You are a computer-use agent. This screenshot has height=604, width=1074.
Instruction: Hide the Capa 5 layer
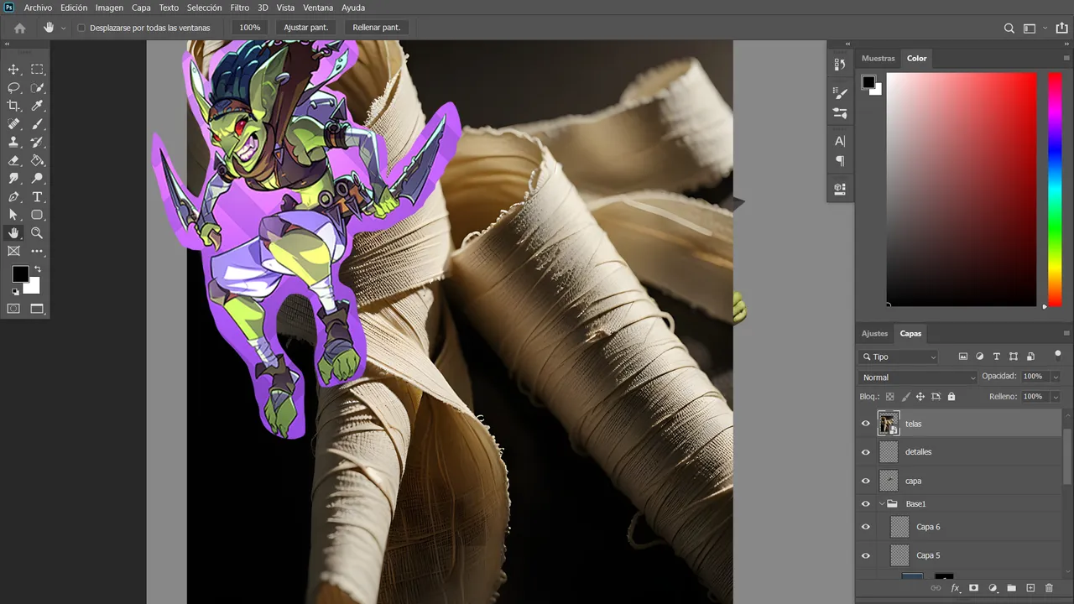[866, 555]
